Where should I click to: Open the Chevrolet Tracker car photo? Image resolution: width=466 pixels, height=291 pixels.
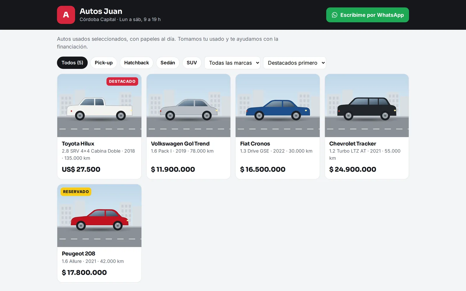coord(367,105)
